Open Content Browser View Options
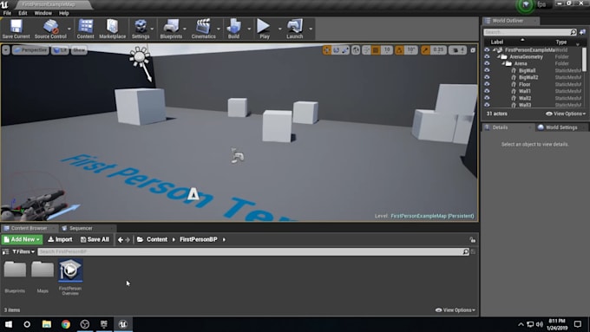The image size is (590, 332). (456, 310)
